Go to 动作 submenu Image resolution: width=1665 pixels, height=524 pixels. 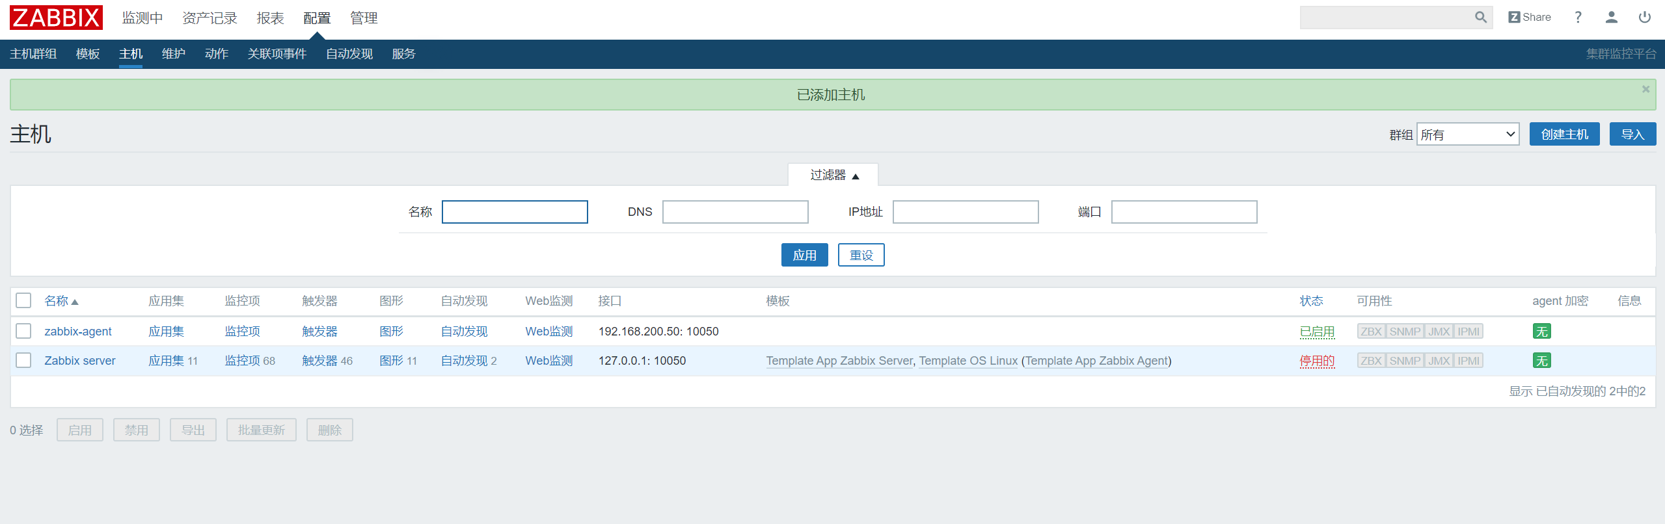(x=217, y=54)
